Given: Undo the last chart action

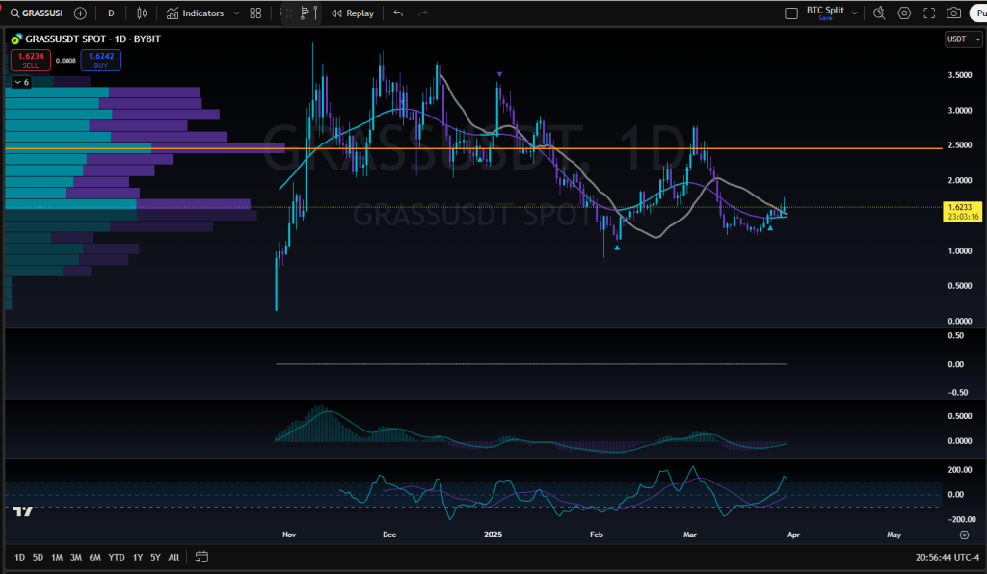Looking at the screenshot, I should [398, 13].
